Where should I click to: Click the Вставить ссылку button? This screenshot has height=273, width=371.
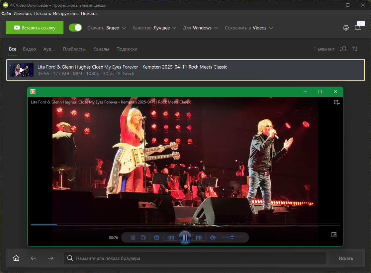[35, 28]
